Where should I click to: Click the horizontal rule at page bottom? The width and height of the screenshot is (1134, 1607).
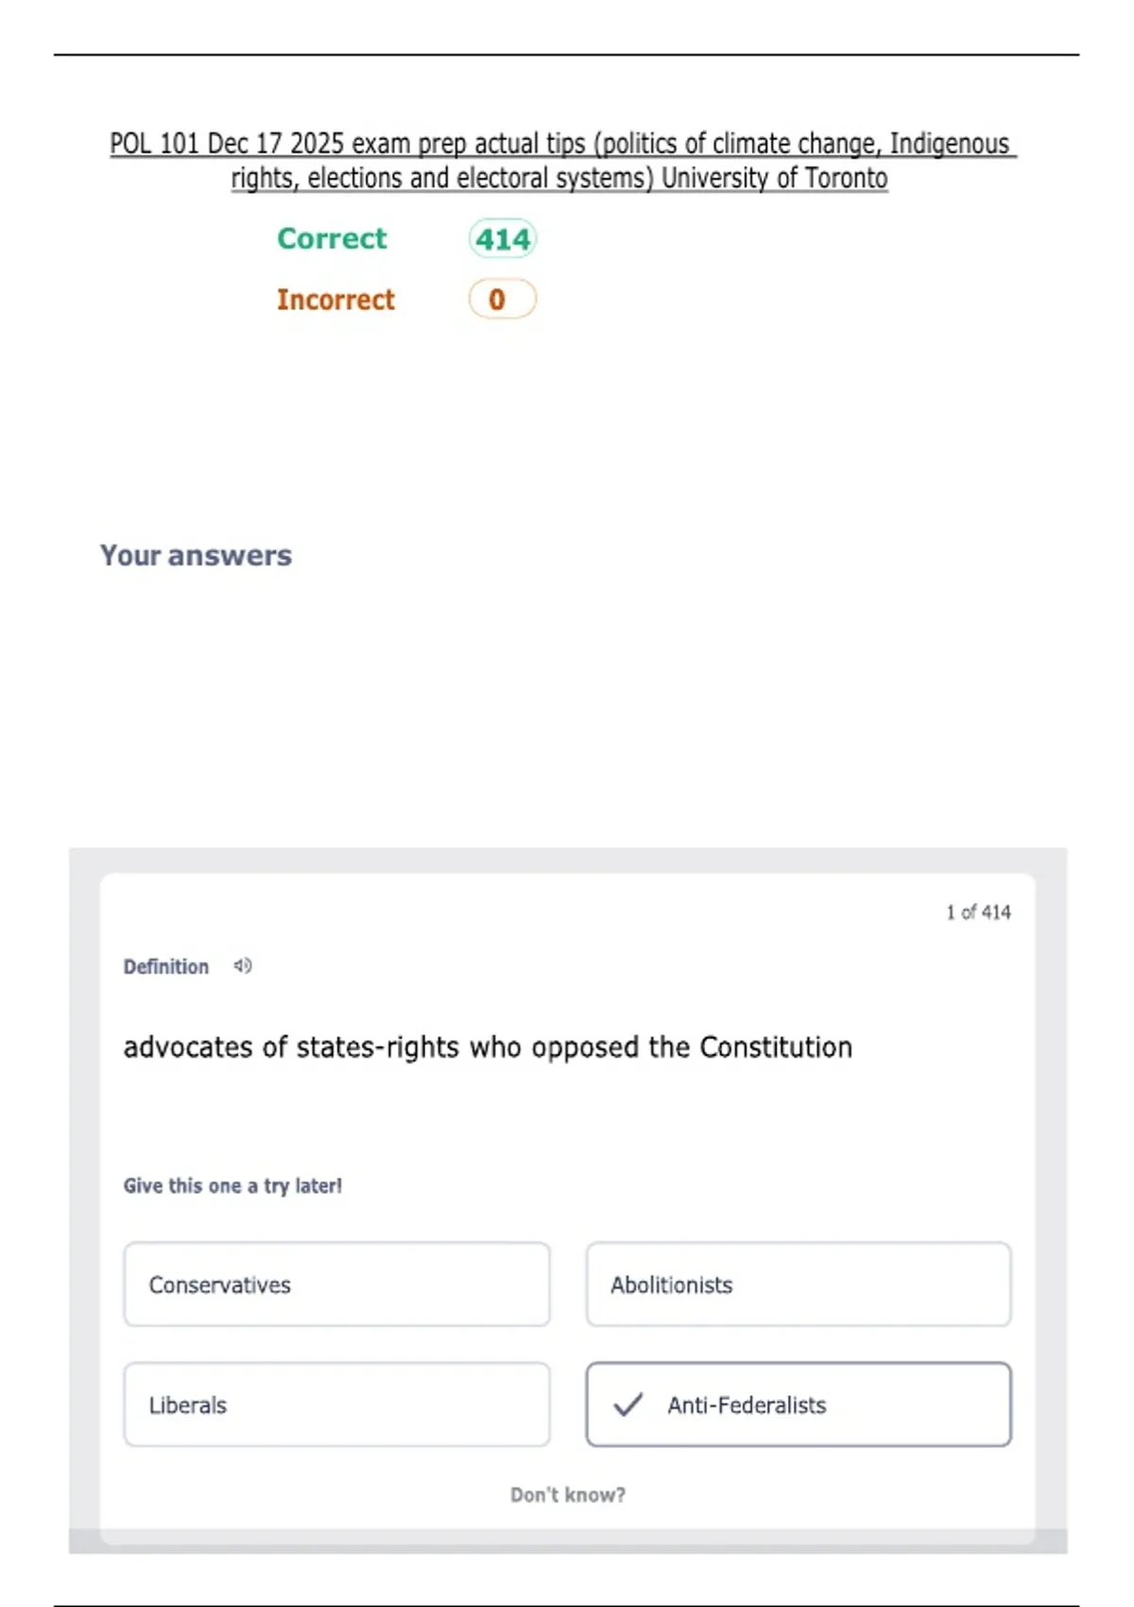pyautogui.click(x=567, y=1605)
